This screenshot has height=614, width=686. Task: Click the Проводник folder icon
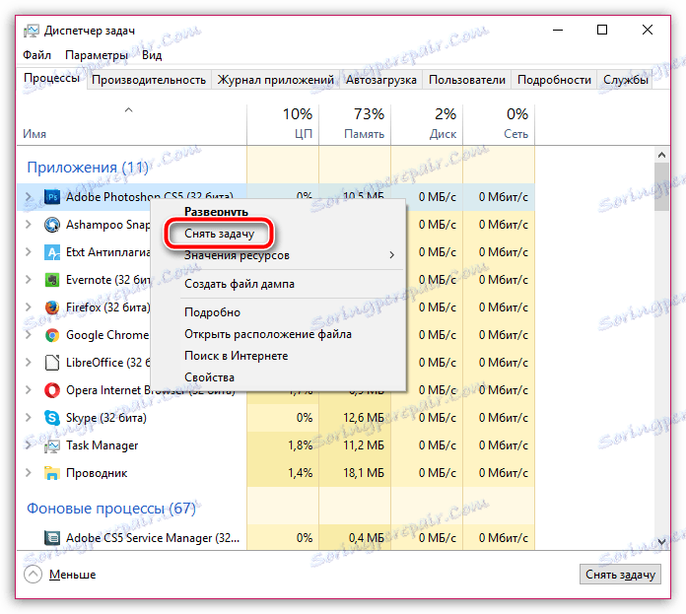point(52,473)
